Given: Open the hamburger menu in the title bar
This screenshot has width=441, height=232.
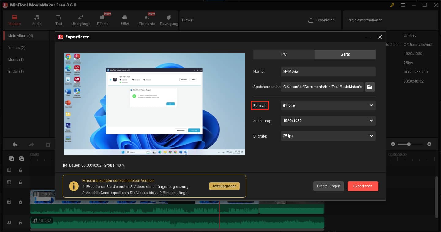Looking at the screenshot, I should [403, 5].
